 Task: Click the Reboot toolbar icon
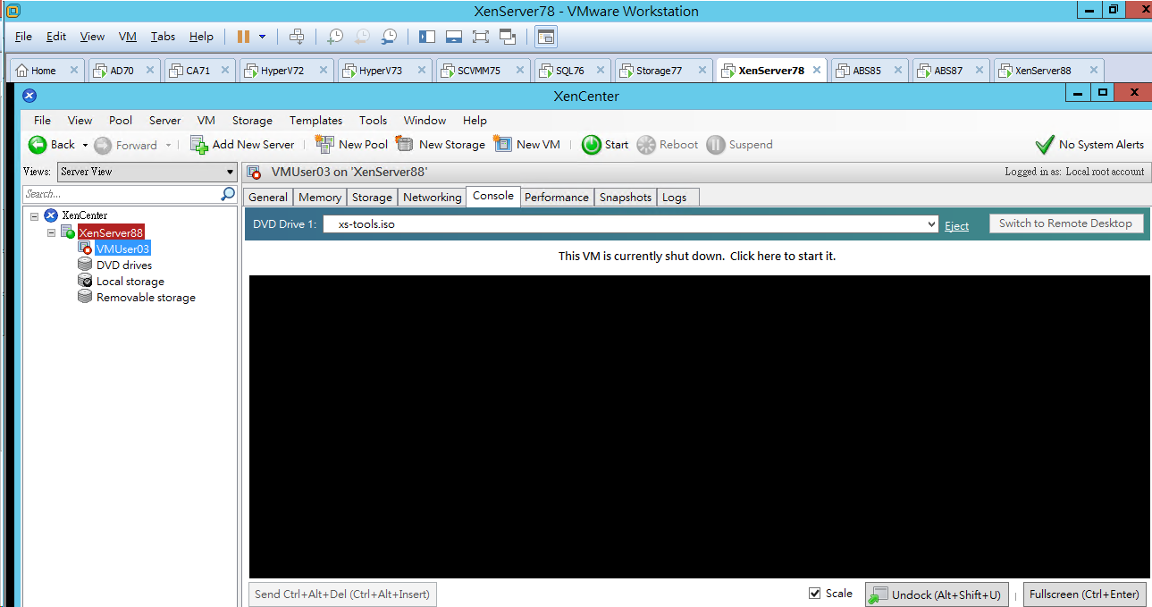646,145
